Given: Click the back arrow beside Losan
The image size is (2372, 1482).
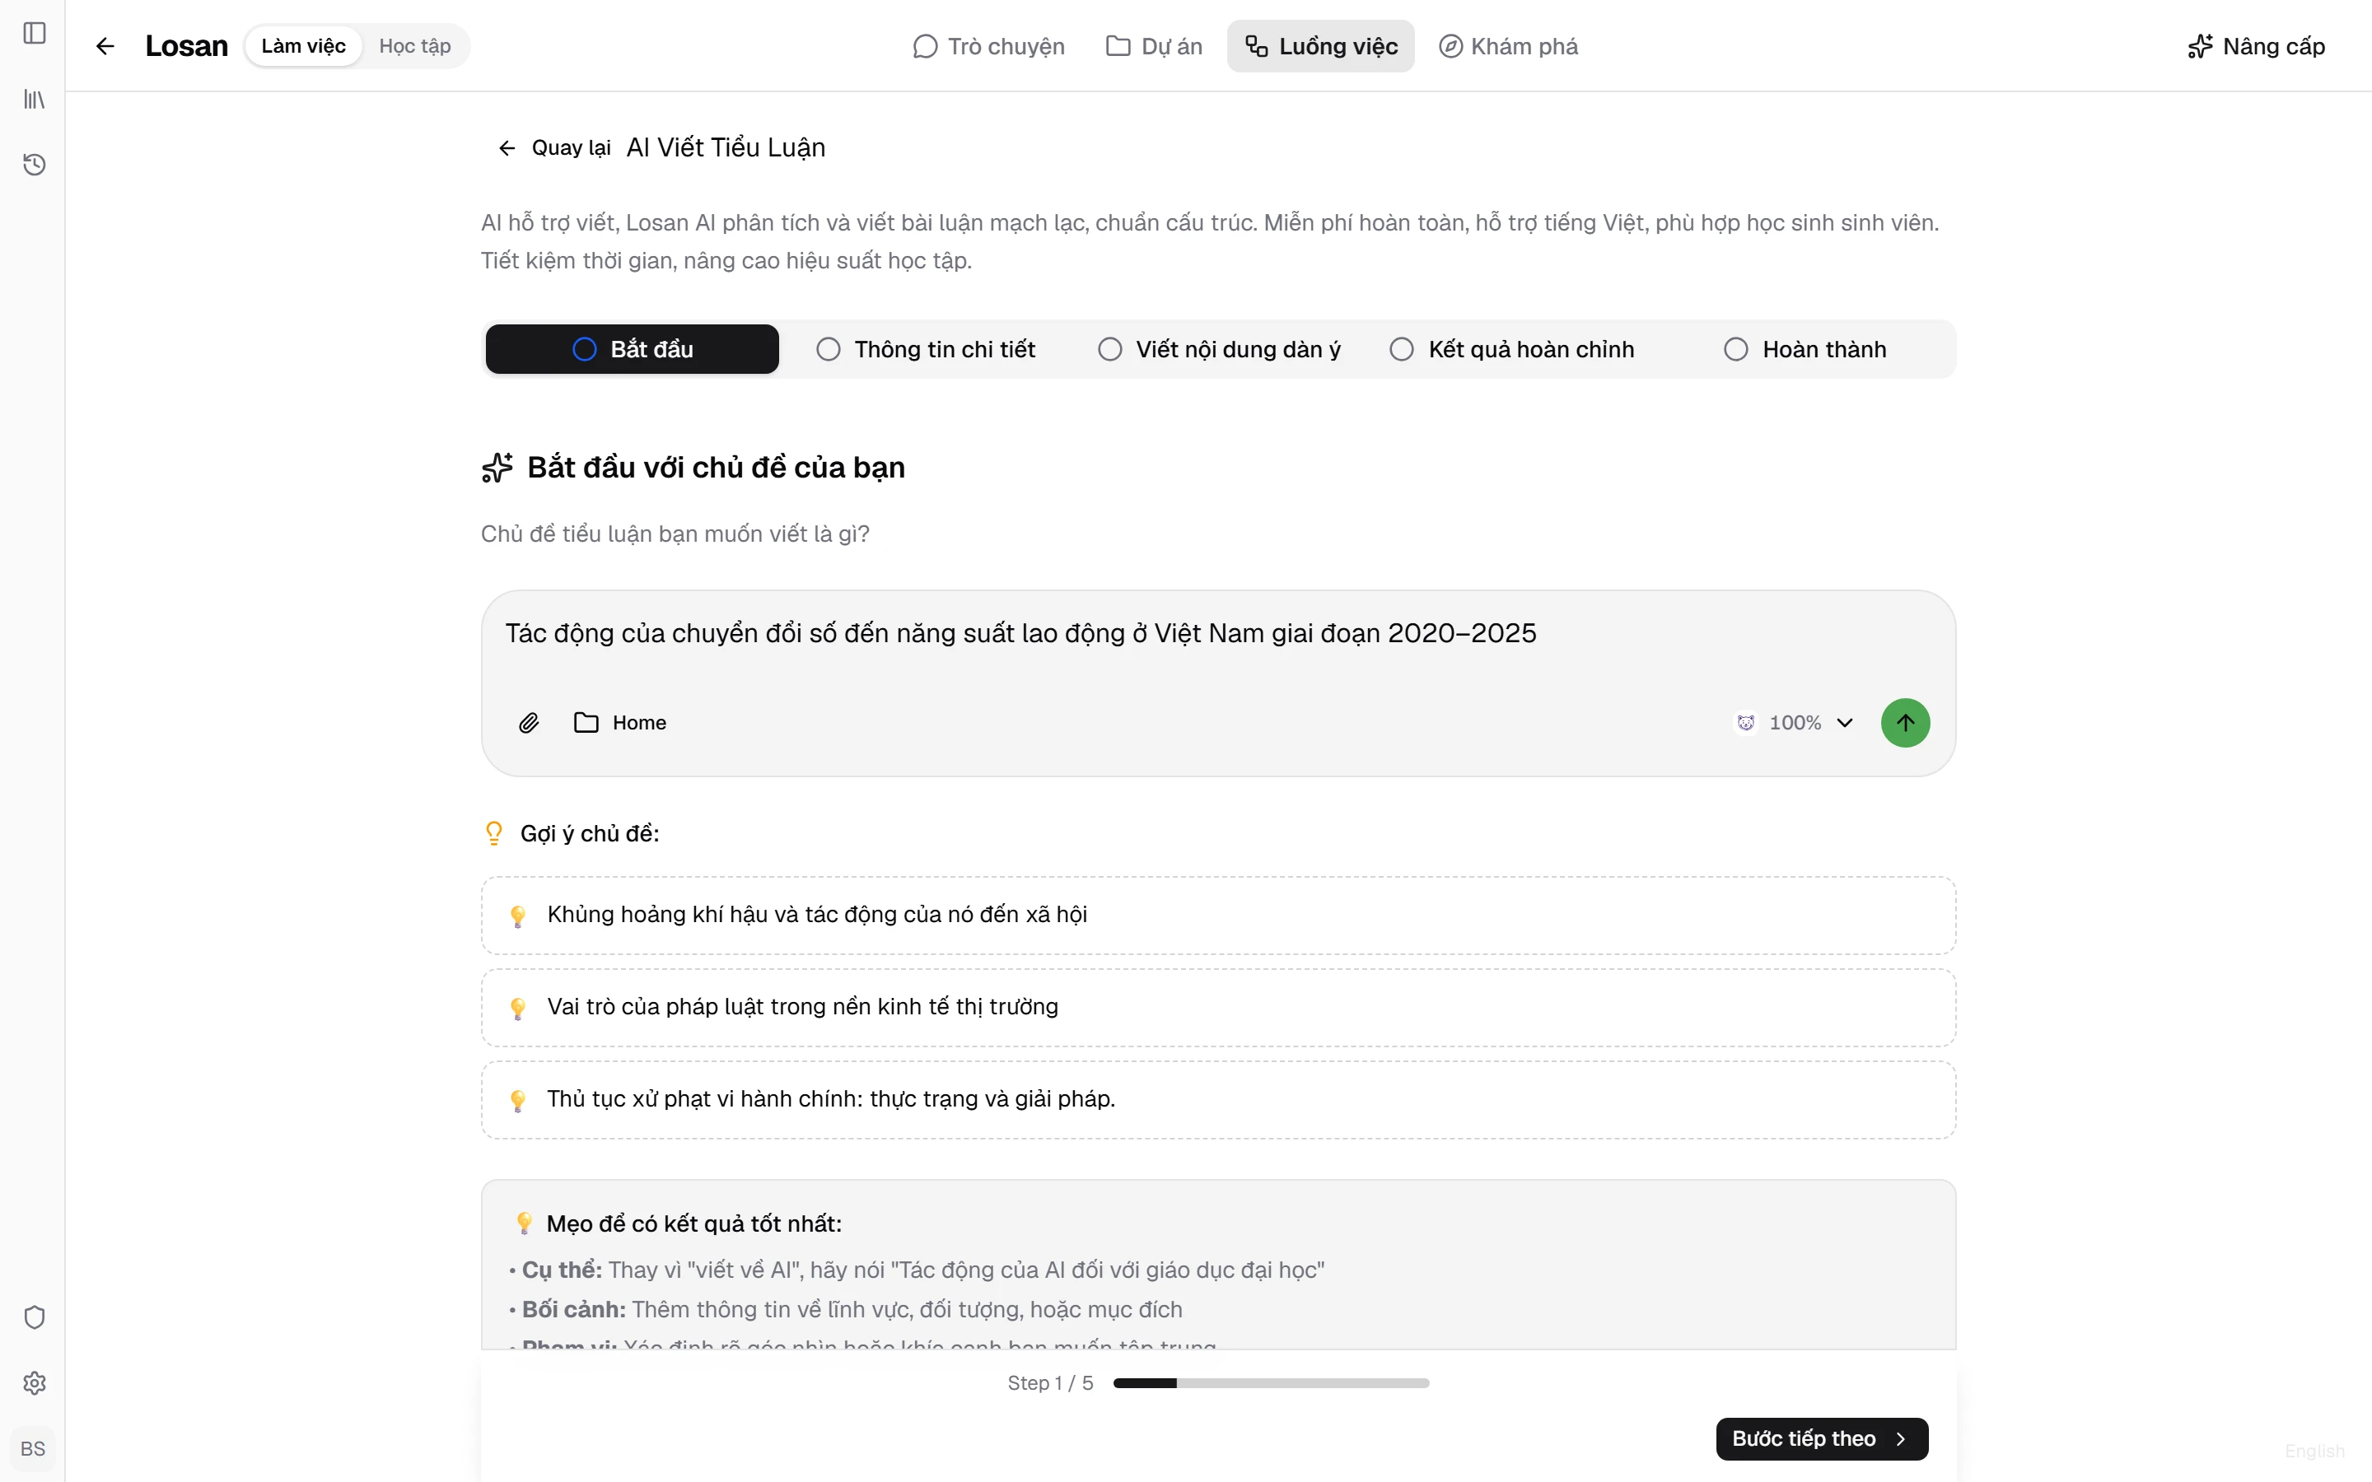Looking at the screenshot, I should (x=105, y=46).
